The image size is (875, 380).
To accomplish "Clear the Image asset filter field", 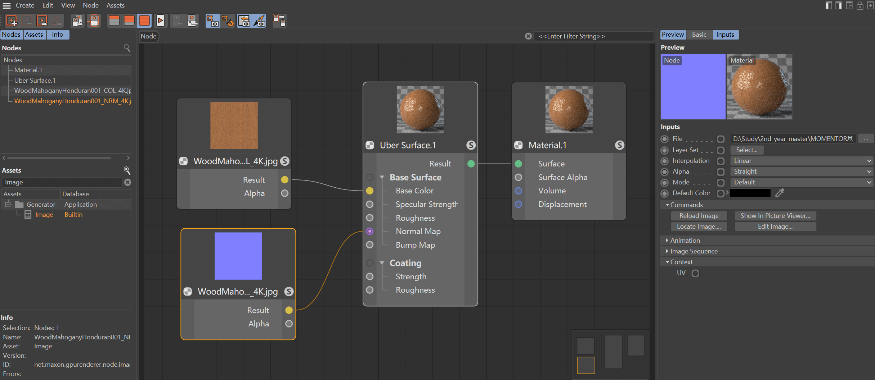I will pyautogui.click(x=127, y=182).
